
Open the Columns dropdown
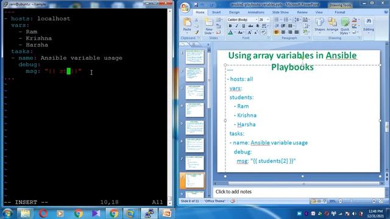(x=291, y=26)
